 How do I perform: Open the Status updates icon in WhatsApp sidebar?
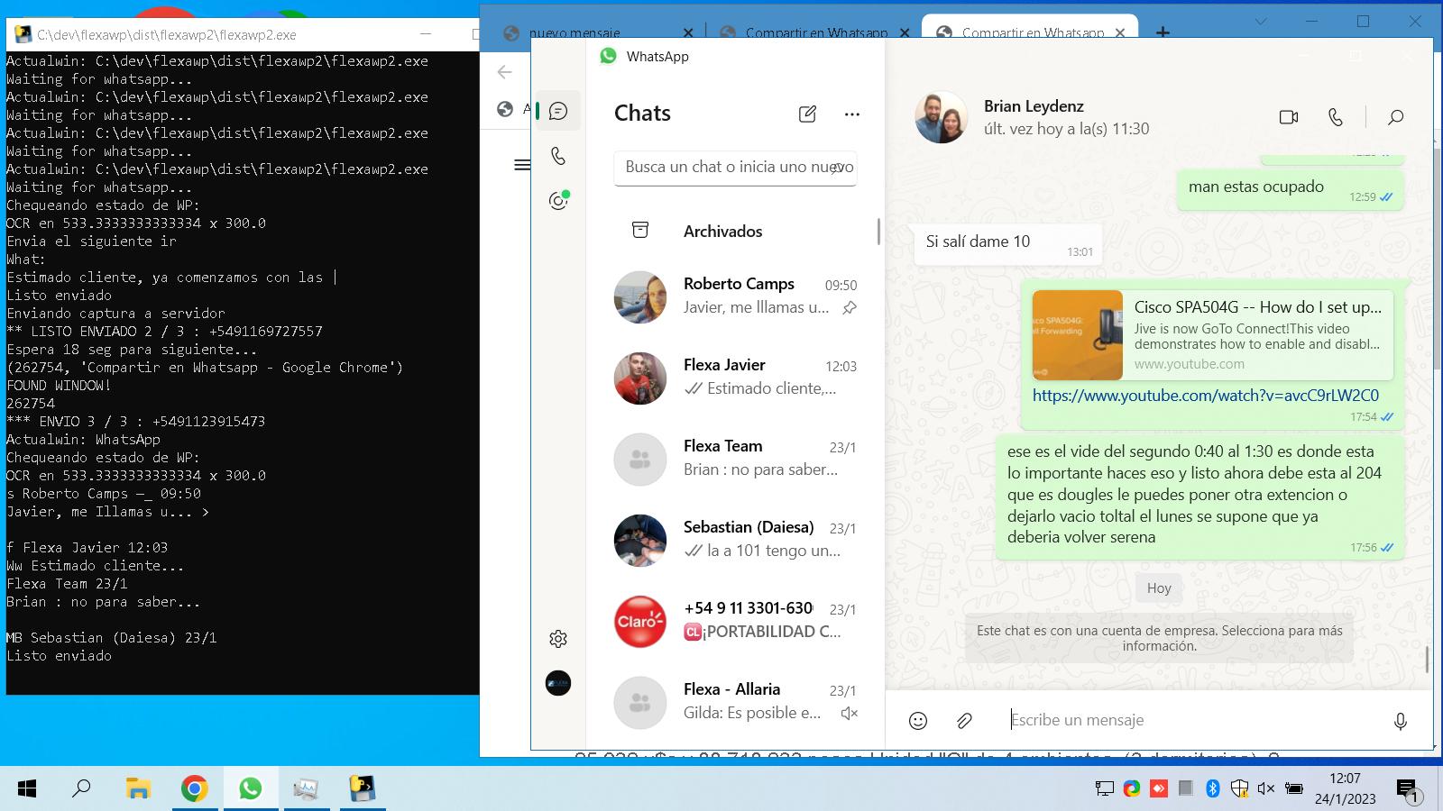click(558, 200)
